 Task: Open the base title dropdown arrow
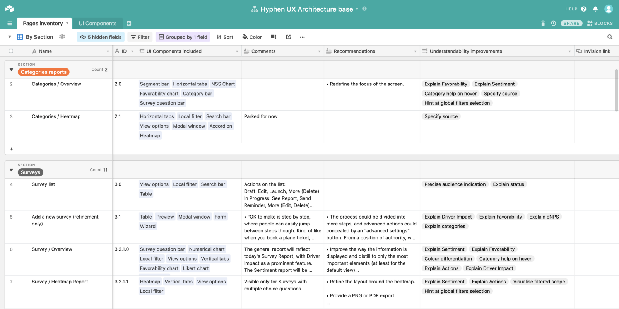pyautogui.click(x=357, y=9)
